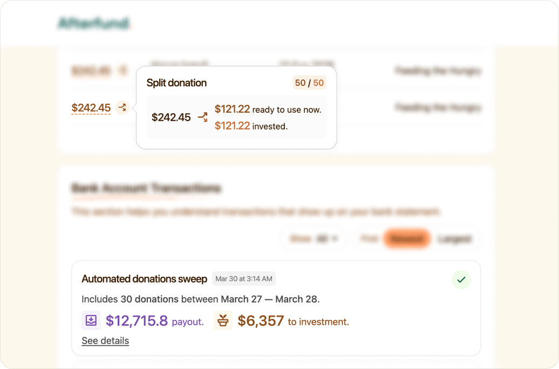This screenshot has height=369, width=559.
Task: Click the split arrows icon beside $242.45
Action: 122,108
